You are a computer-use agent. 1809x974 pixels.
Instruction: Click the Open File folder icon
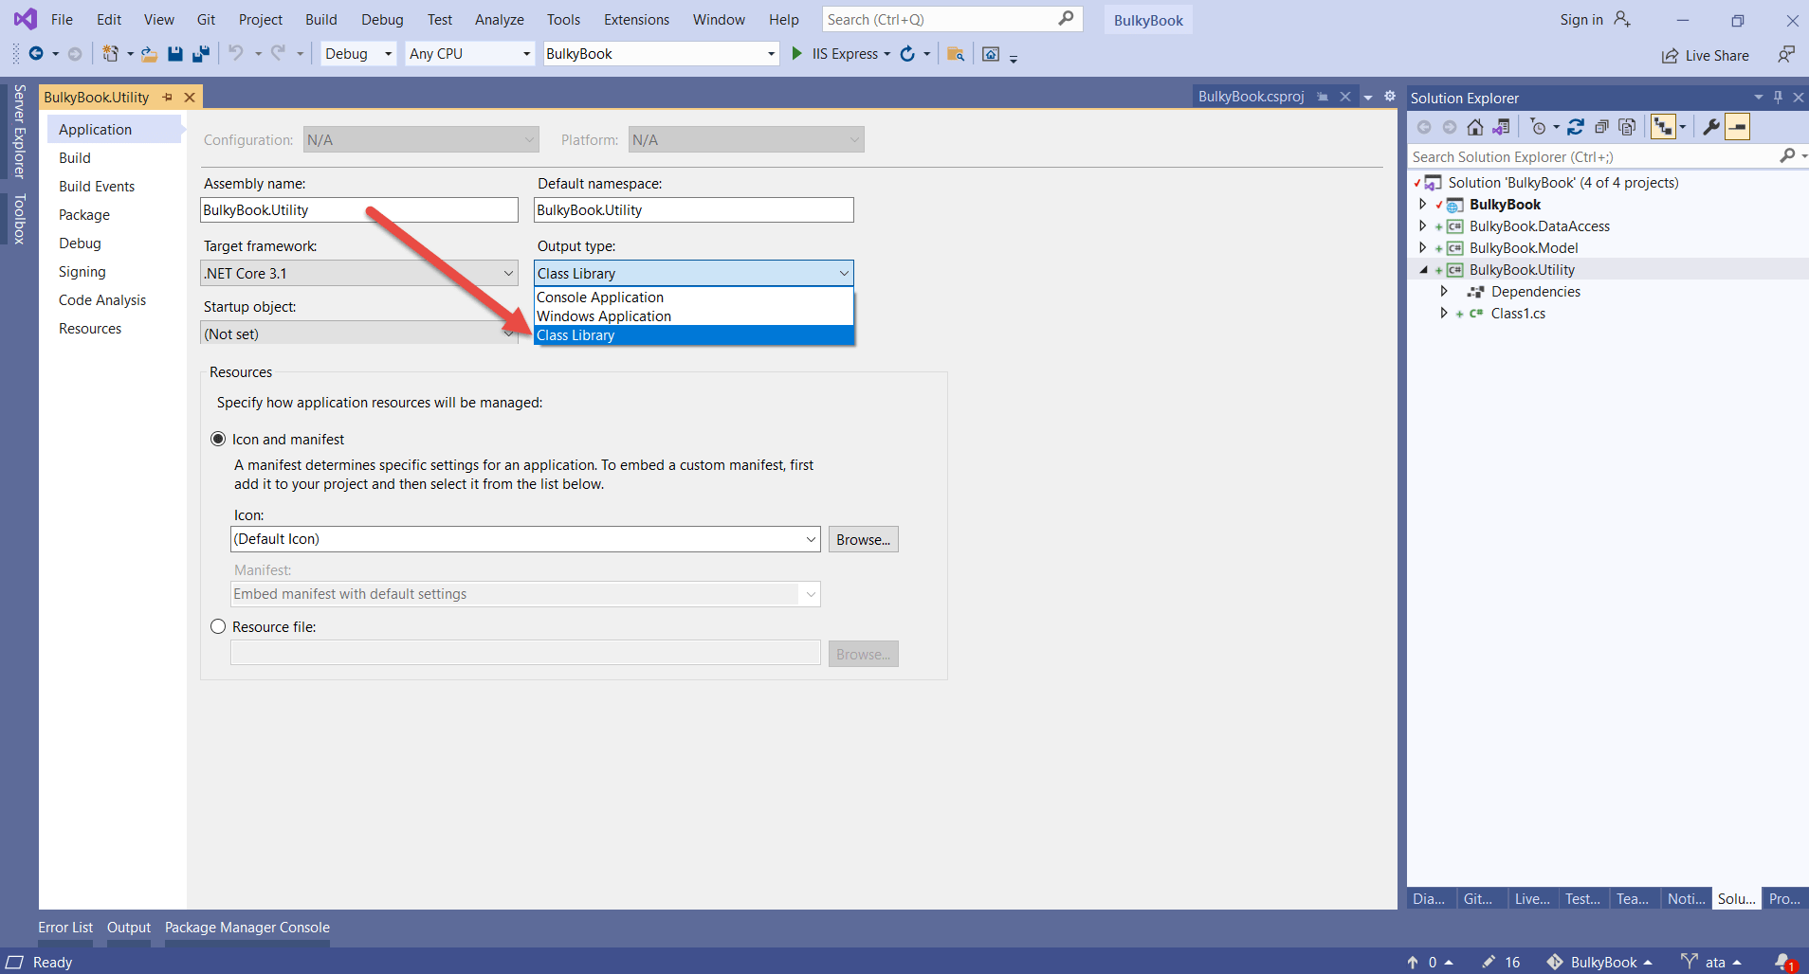click(149, 54)
